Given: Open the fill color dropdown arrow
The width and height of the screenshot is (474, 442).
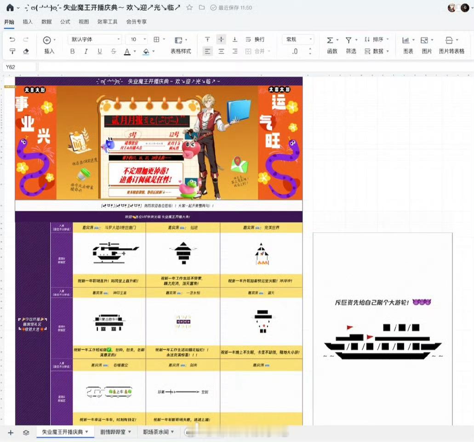Looking at the screenshot, I should (x=154, y=52).
